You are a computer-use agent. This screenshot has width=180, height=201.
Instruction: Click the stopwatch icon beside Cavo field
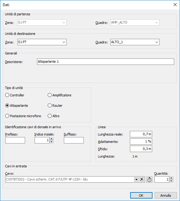pos(149,180)
